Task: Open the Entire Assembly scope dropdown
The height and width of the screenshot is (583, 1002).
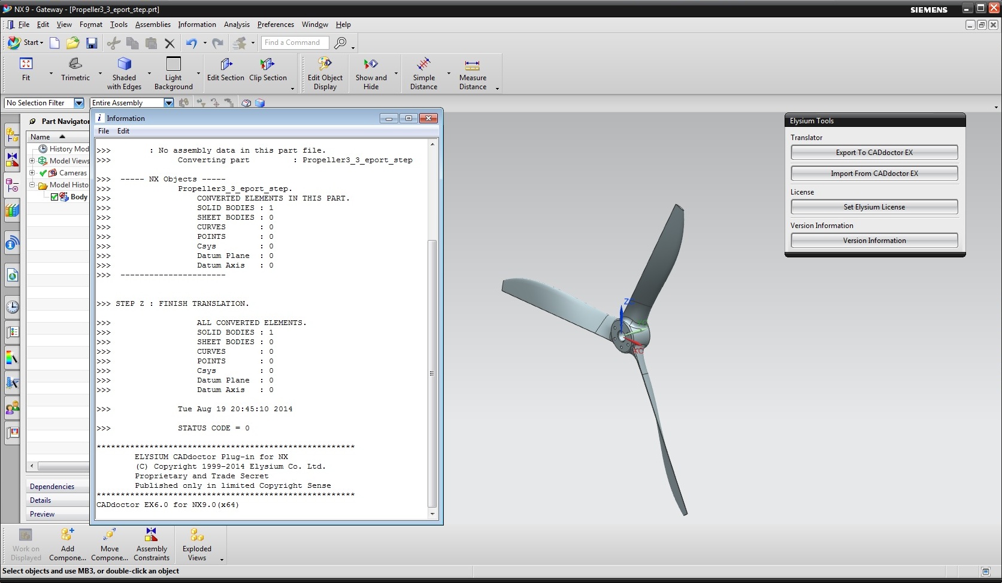Action: (x=168, y=103)
